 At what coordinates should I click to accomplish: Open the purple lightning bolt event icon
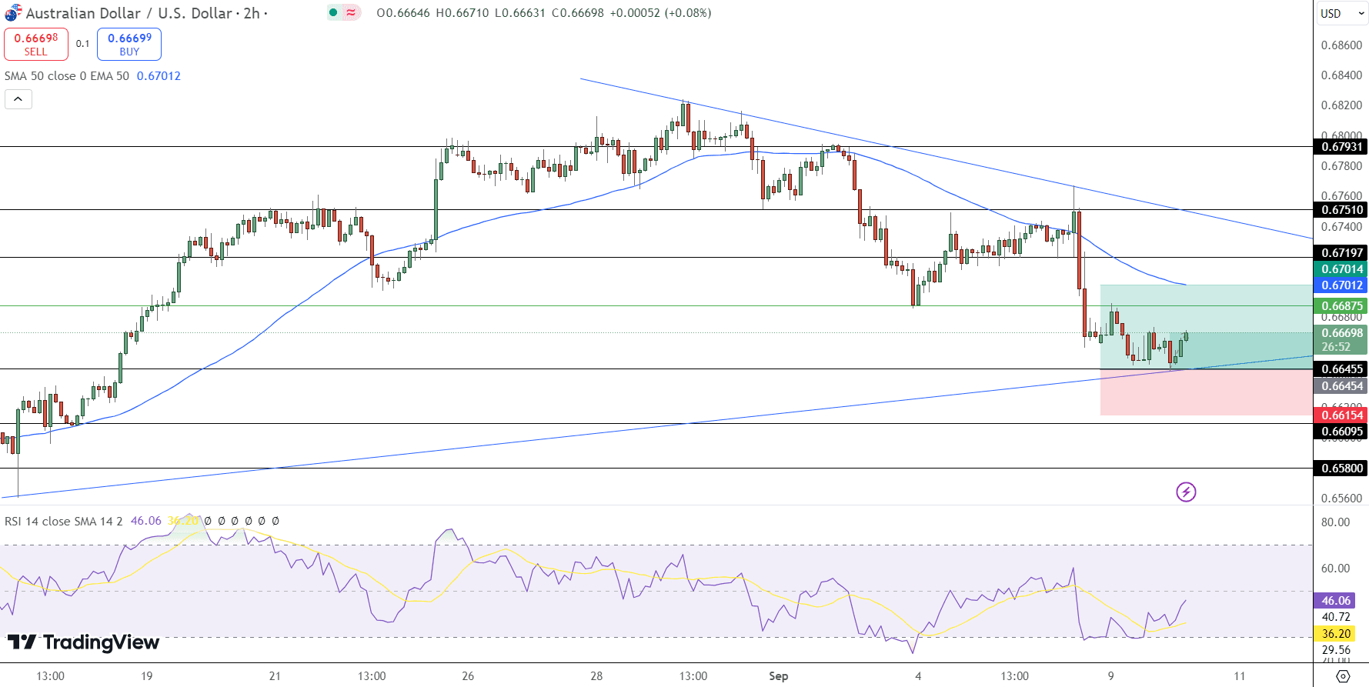(x=1186, y=492)
